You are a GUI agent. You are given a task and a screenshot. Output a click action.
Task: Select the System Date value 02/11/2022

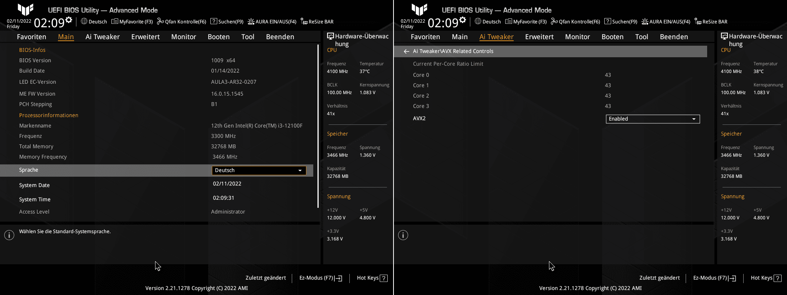pyautogui.click(x=227, y=184)
